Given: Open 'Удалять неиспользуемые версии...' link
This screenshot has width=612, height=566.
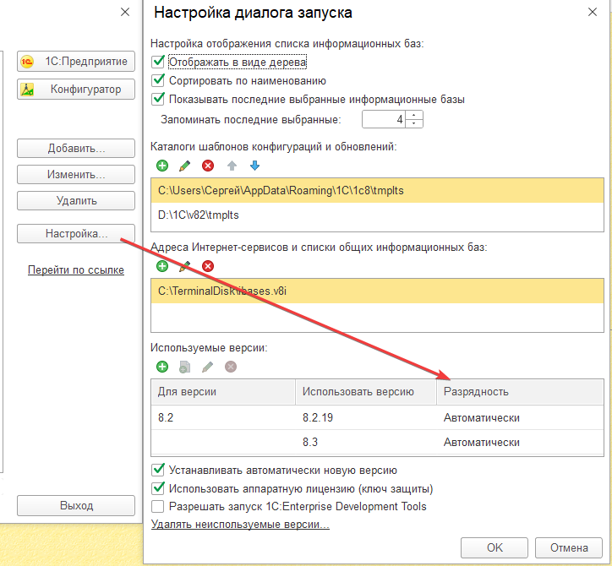Looking at the screenshot, I should [x=240, y=525].
